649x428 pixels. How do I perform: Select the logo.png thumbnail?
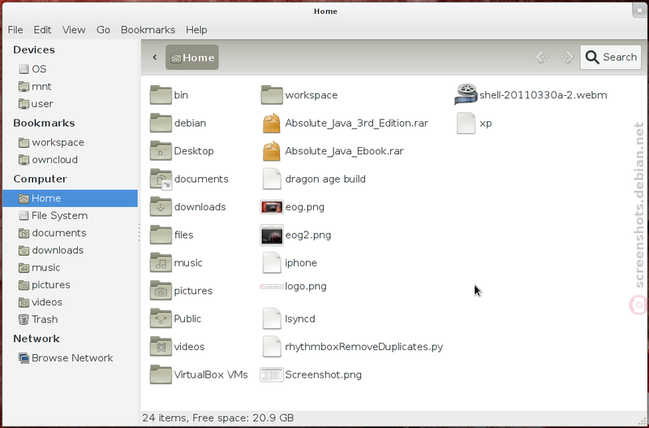pos(272,287)
